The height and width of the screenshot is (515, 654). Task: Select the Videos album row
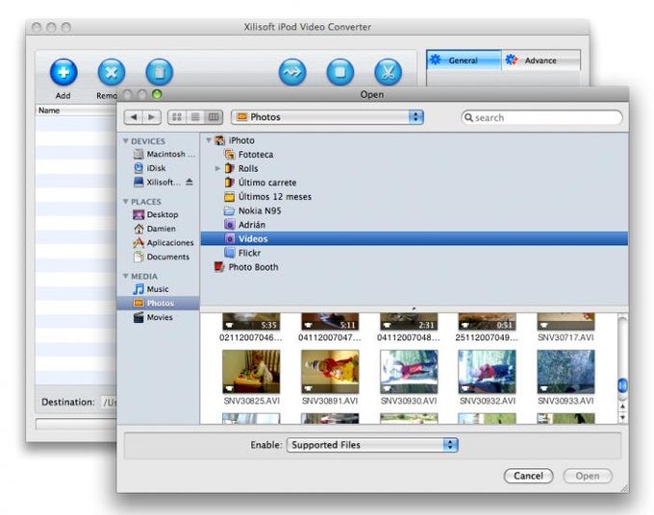click(x=415, y=238)
